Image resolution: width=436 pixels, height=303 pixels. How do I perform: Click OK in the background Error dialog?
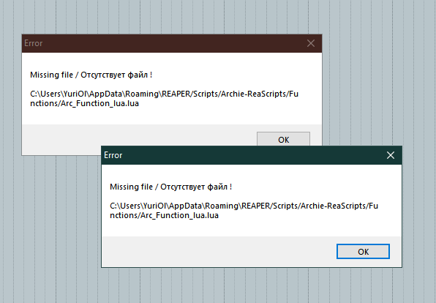point(283,139)
